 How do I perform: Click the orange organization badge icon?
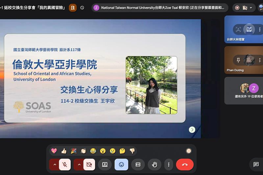click(73, 8)
